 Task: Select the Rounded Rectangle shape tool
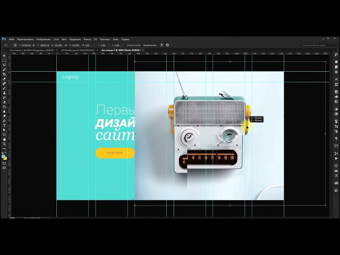(x=4, y=135)
